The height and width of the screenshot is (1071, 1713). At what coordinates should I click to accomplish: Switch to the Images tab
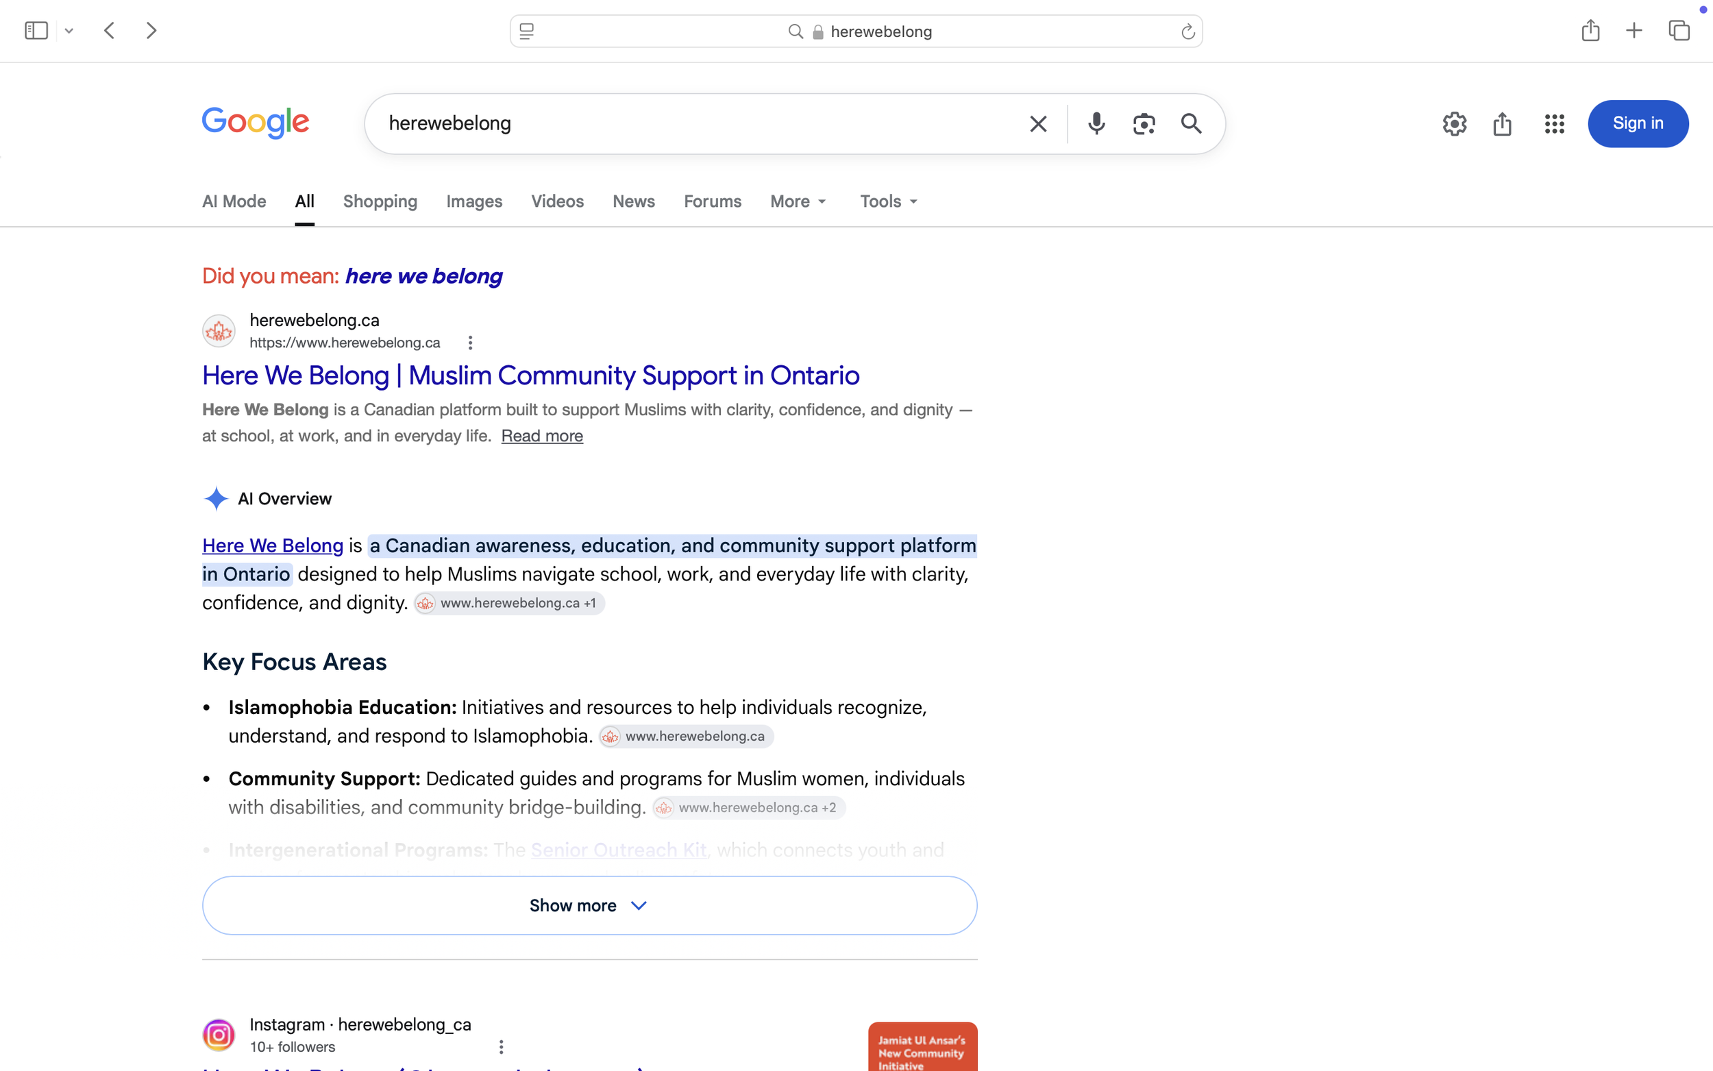pos(474,202)
